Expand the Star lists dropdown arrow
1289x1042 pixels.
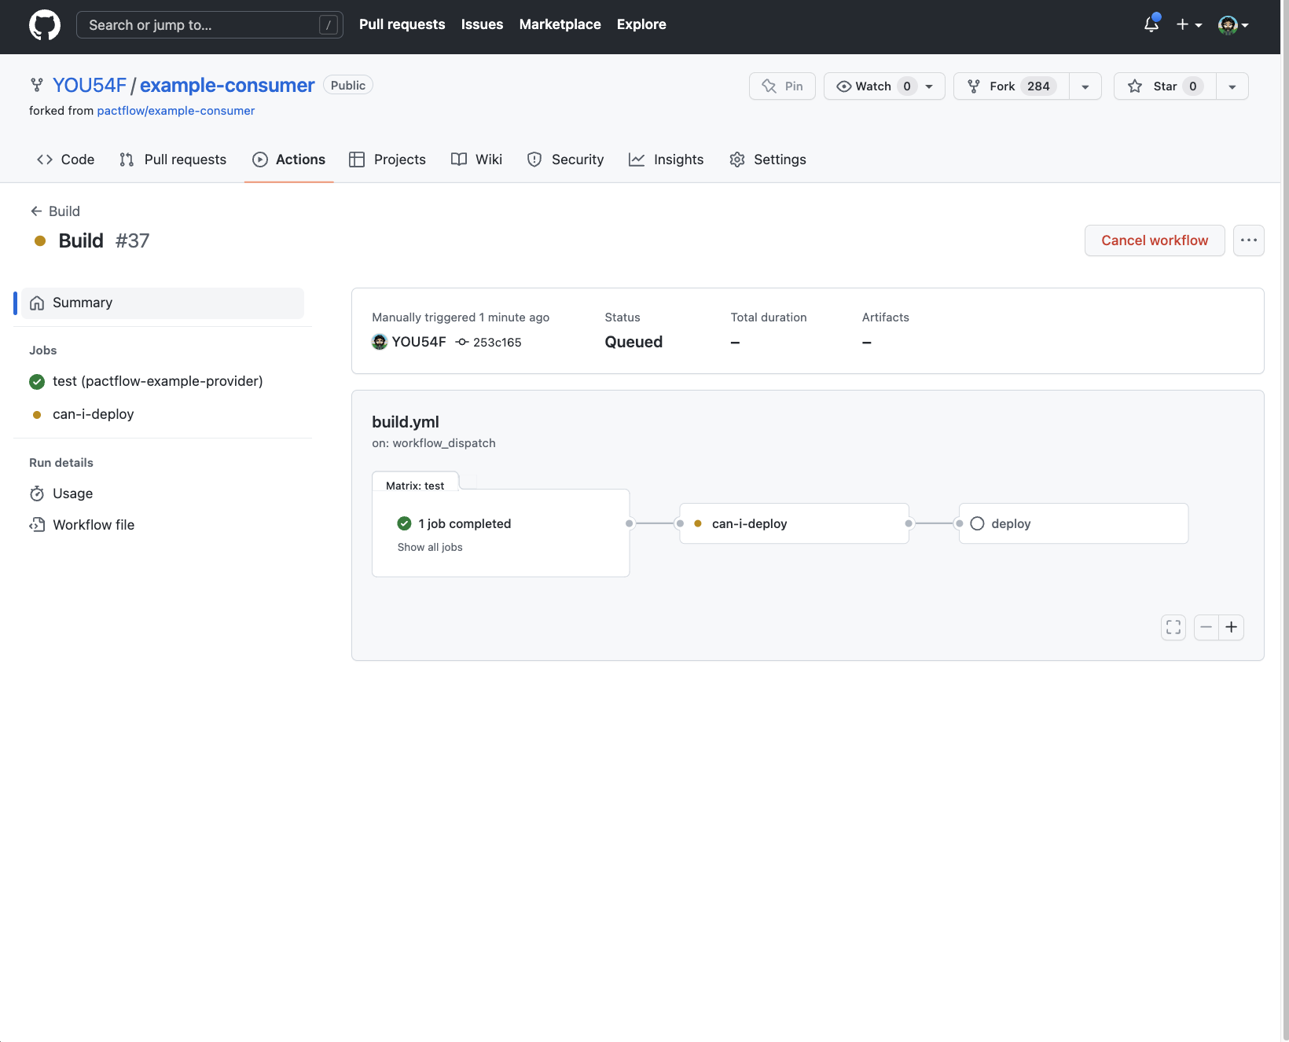tap(1232, 86)
